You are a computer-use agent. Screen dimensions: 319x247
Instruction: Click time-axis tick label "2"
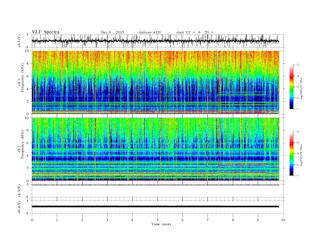(x=82, y=220)
